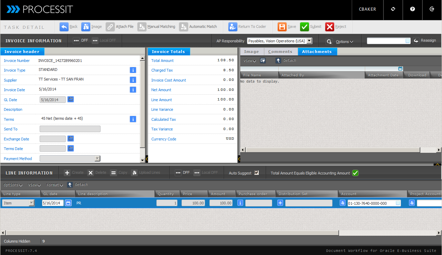Click the Return To Coder icon
The image size is (442, 255).
[233, 27]
